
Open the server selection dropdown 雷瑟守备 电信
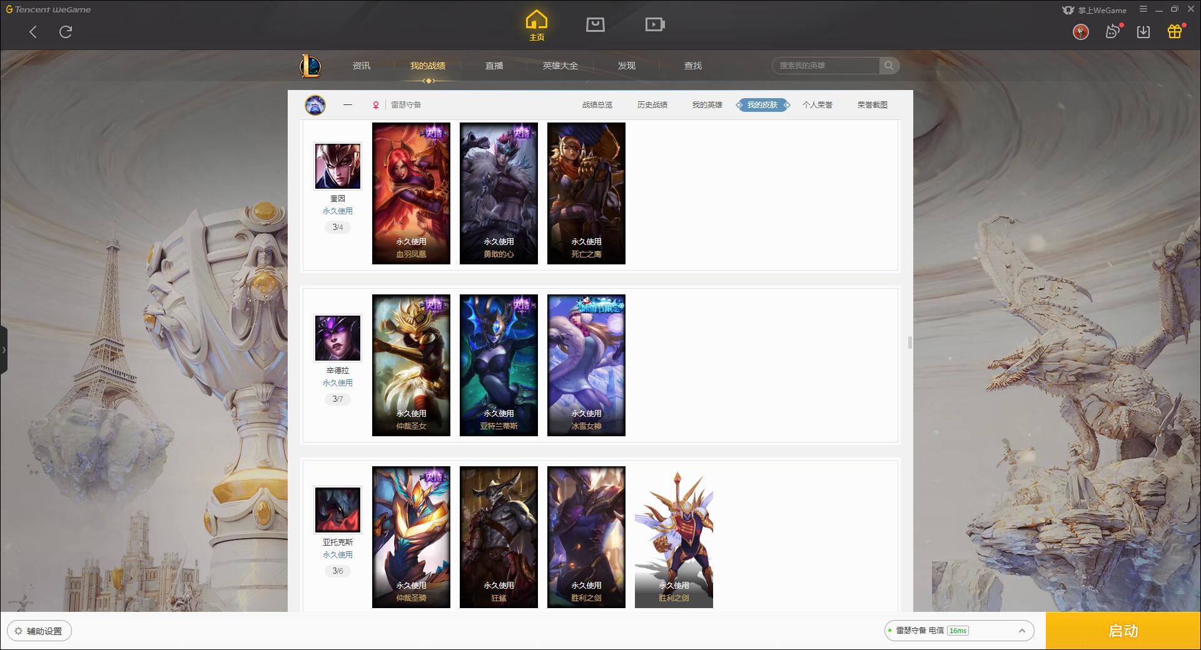click(x=958, y=631)
